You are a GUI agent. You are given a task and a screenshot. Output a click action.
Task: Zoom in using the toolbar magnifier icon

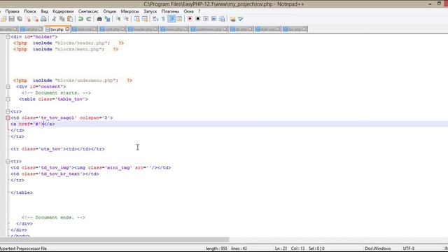point(118,19)
